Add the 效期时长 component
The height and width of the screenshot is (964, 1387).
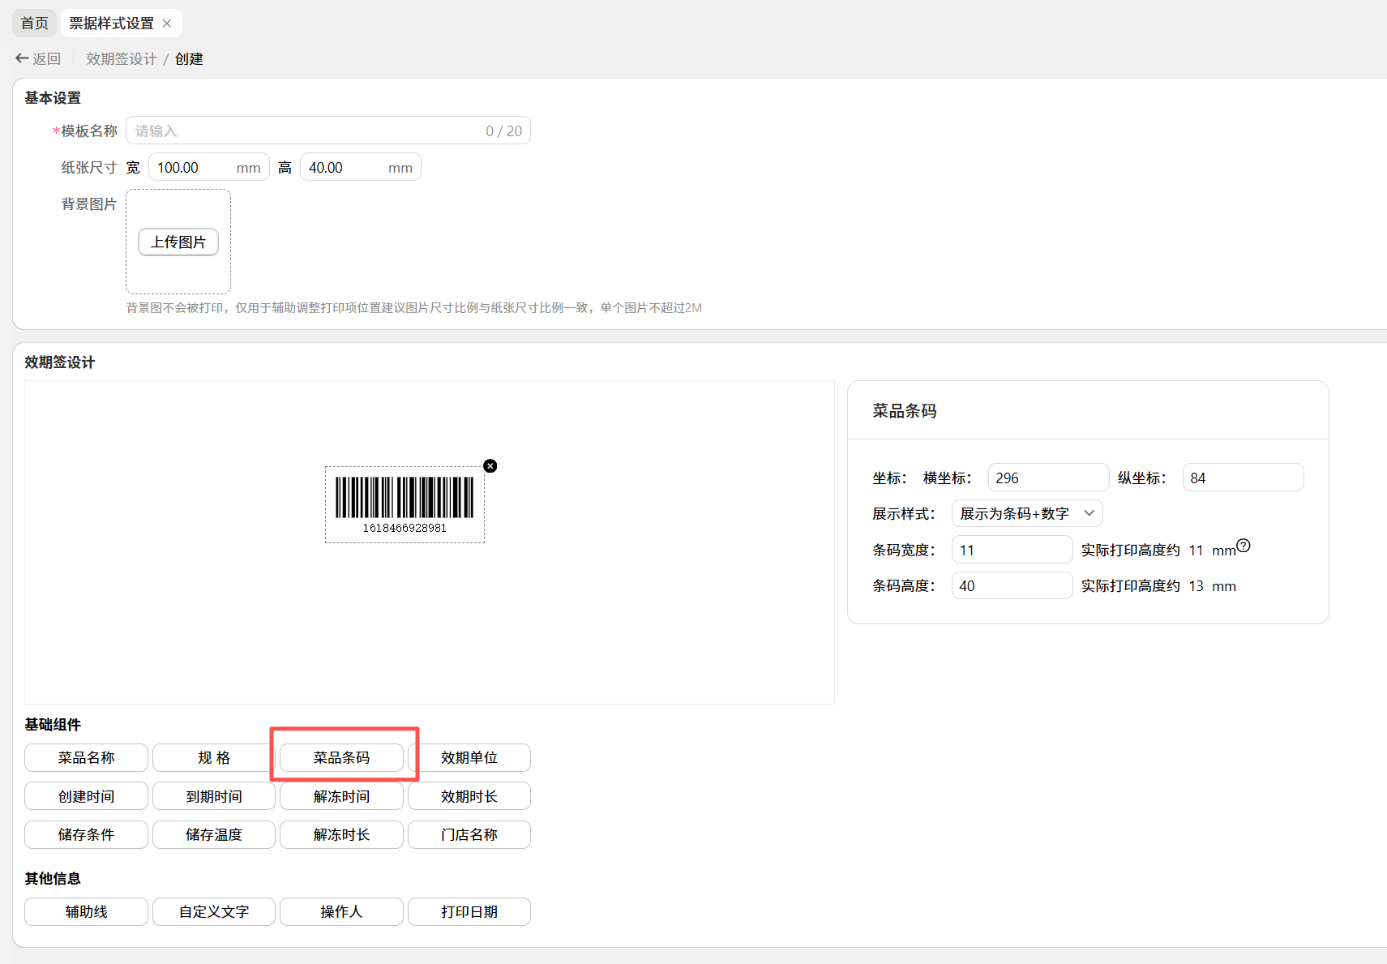(x=469, y=796)
